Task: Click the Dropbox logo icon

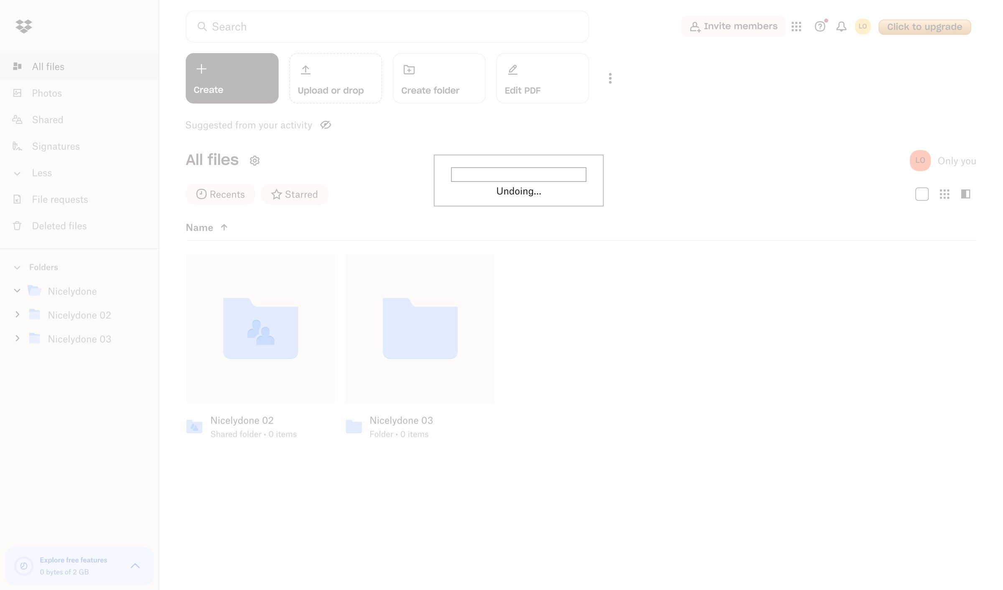Action: tap(24, 26)
